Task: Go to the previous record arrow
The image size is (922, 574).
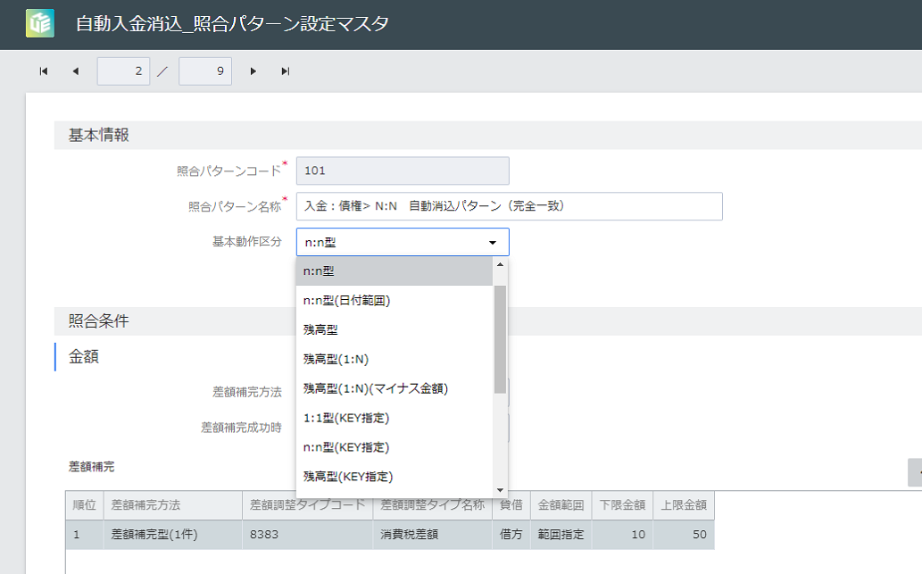Action: pos(74,71)
